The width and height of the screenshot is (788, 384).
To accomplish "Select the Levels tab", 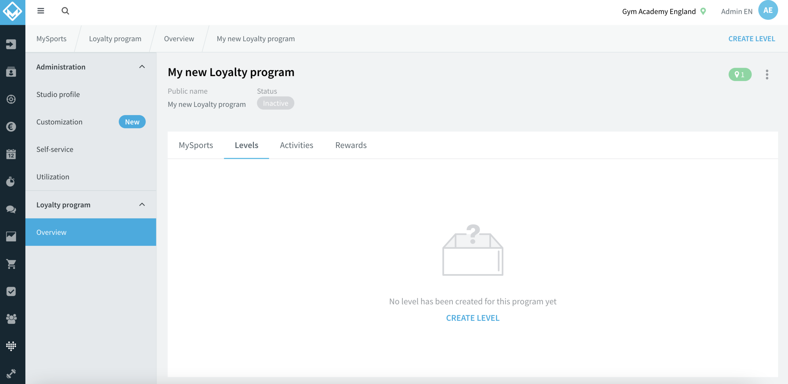I will pyautogui.click(x=246, y=145).
